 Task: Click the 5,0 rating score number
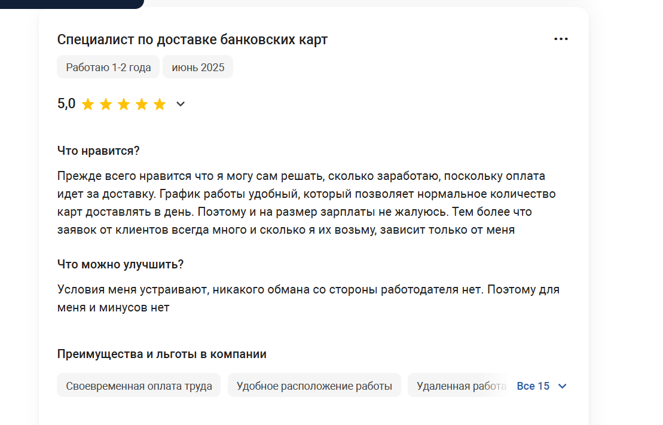tap(66, 103)
